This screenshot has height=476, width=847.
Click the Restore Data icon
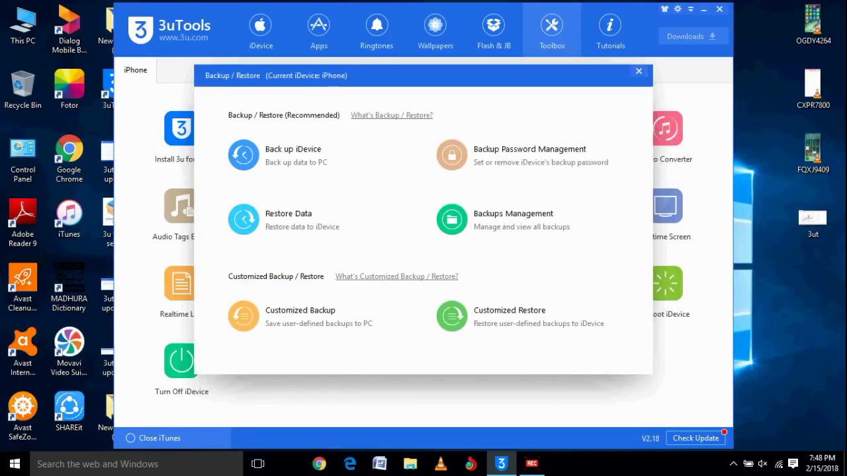244,219
